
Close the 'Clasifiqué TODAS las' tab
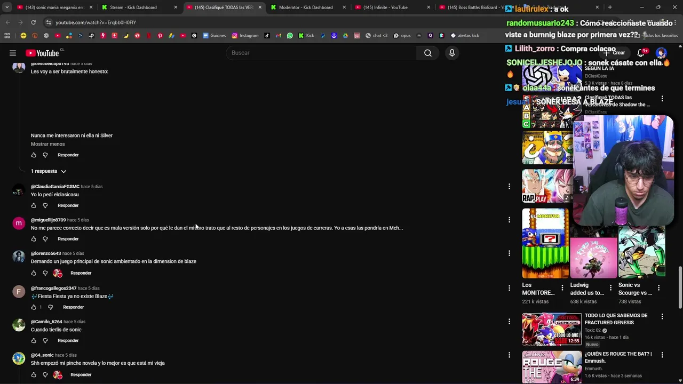(x=260, y=7)
